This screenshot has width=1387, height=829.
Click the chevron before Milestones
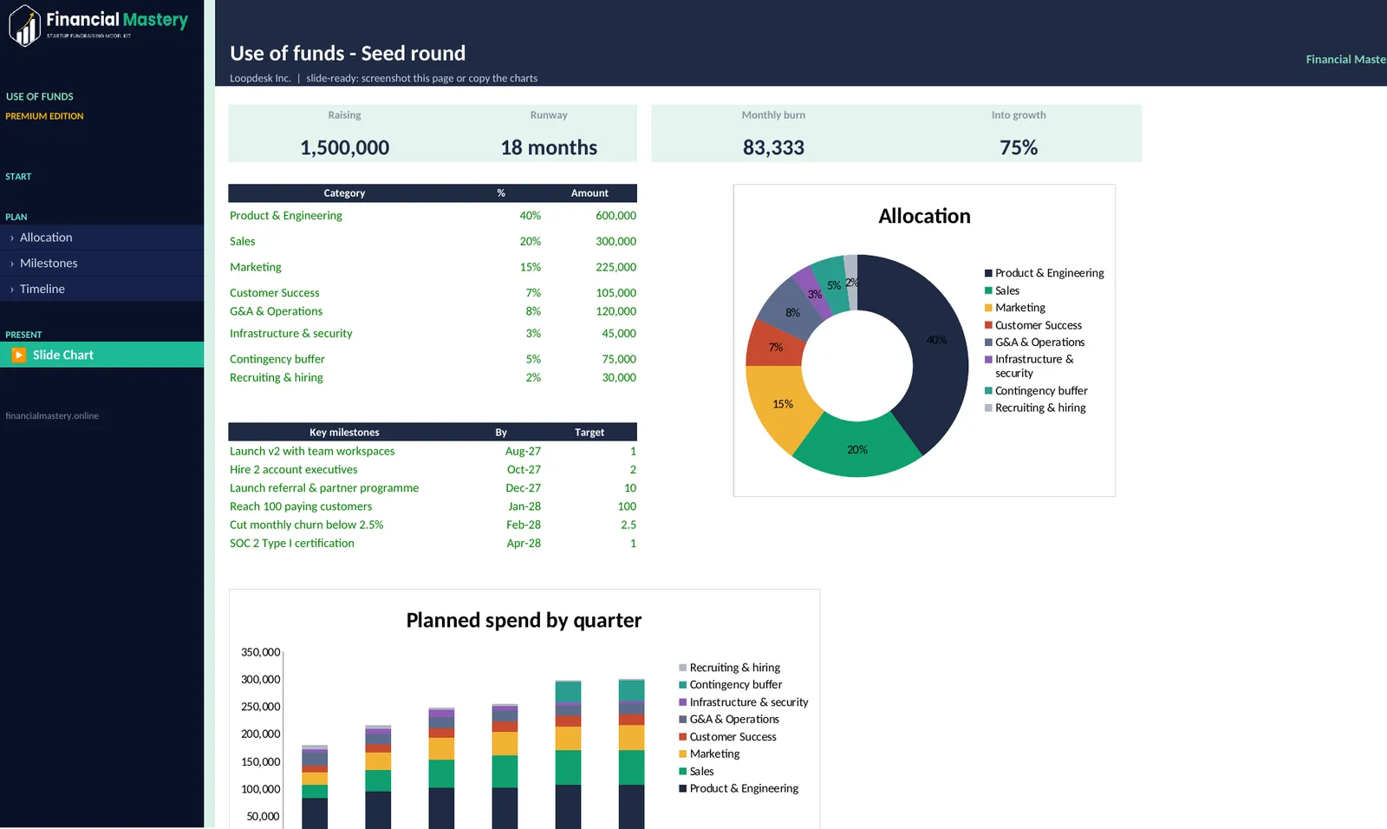(x=12, y=264)
